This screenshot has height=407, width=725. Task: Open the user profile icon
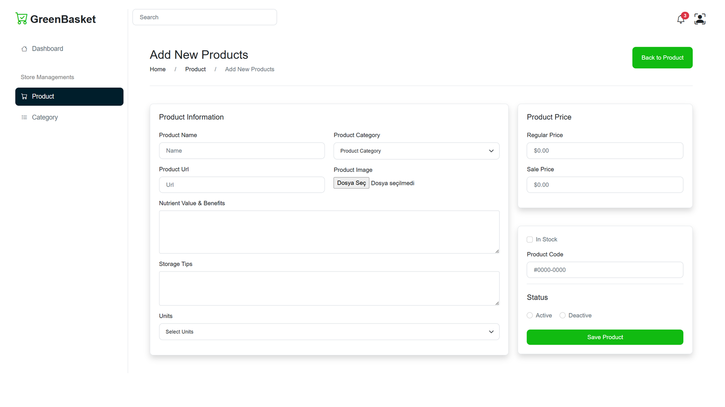click(x=700, y=19)
